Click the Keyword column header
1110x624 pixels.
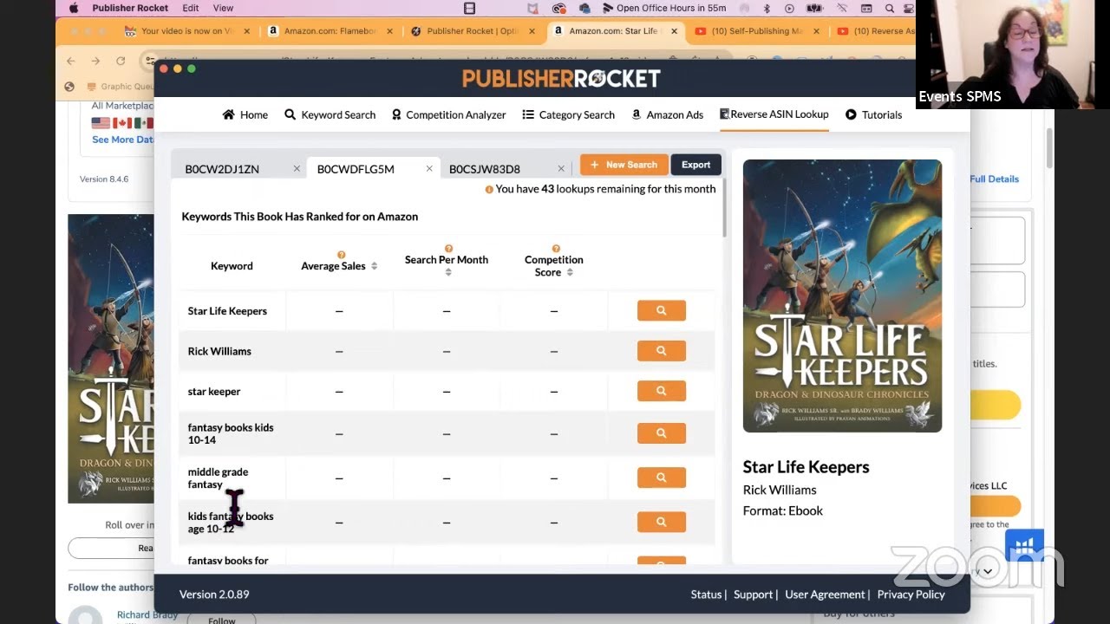click(232, 266)
